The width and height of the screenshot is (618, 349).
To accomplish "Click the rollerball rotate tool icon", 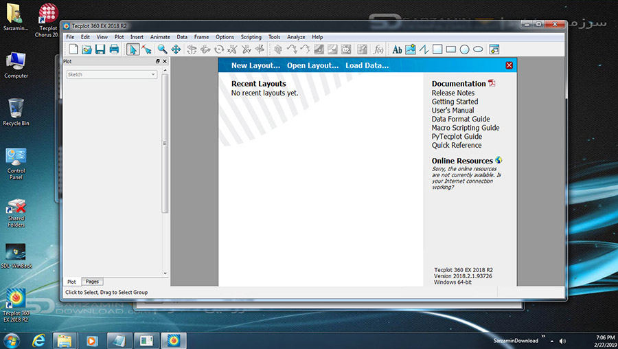I will 205,49.
